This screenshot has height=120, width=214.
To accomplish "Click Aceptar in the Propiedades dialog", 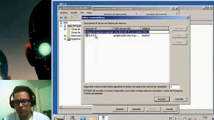I will pos(120,109).
